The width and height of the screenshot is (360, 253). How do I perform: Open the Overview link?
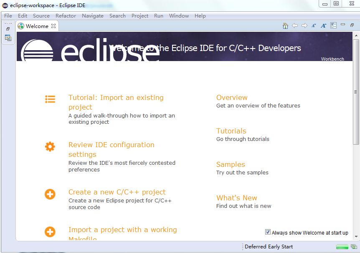pyautogui.click(x=232, y=97)
